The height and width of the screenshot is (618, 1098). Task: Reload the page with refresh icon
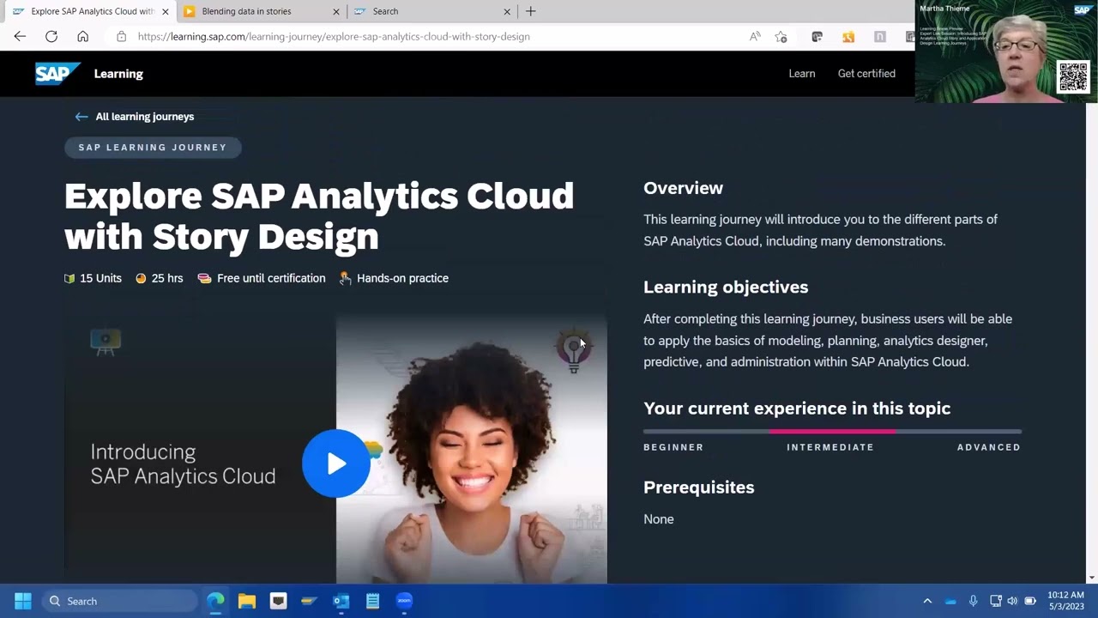point(51,36)
